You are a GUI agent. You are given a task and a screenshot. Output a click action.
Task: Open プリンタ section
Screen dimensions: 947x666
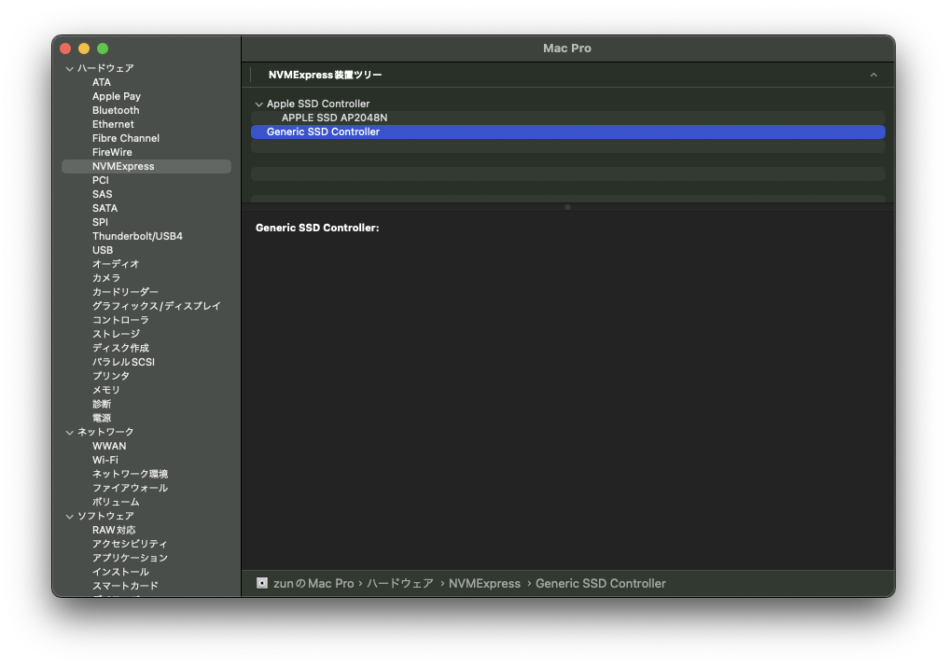coord(110,376)
